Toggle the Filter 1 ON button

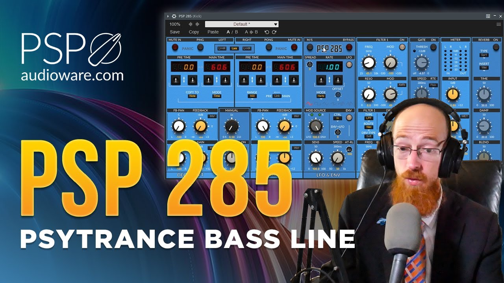(x=402, y=47)
